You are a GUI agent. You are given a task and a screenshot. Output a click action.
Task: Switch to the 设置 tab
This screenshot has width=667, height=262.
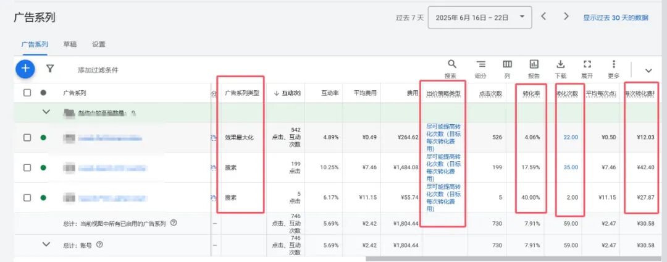99,44
